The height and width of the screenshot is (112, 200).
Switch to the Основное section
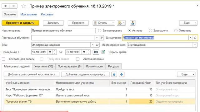[10, 14]
